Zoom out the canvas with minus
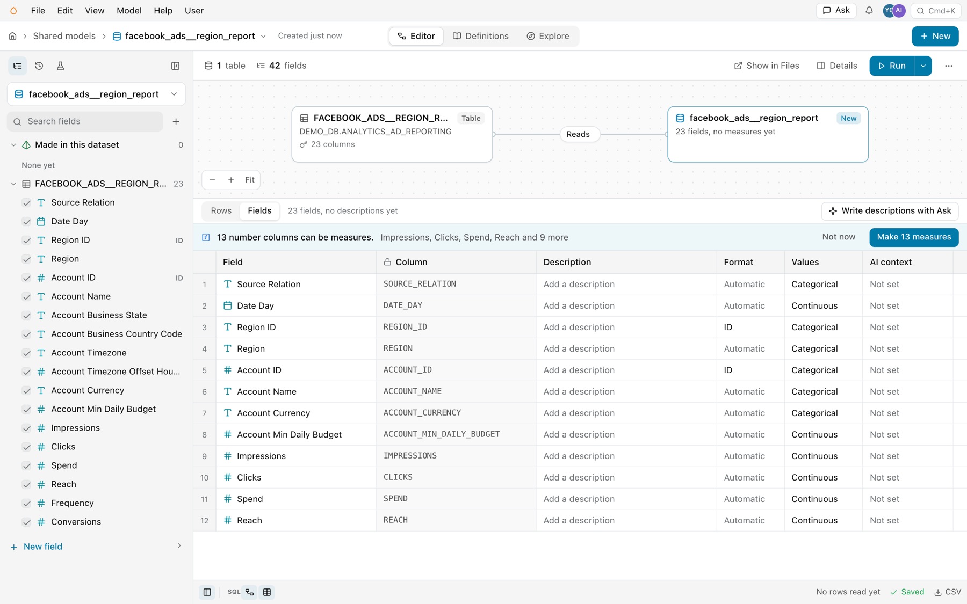The width and height of the screenshot is (967, 604). [x=212, y=180]
